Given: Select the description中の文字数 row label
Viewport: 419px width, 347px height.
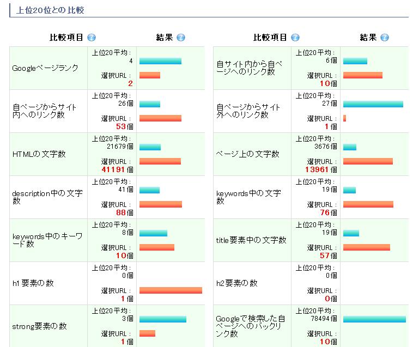Looking at the screenshot, I should point(47,197).
